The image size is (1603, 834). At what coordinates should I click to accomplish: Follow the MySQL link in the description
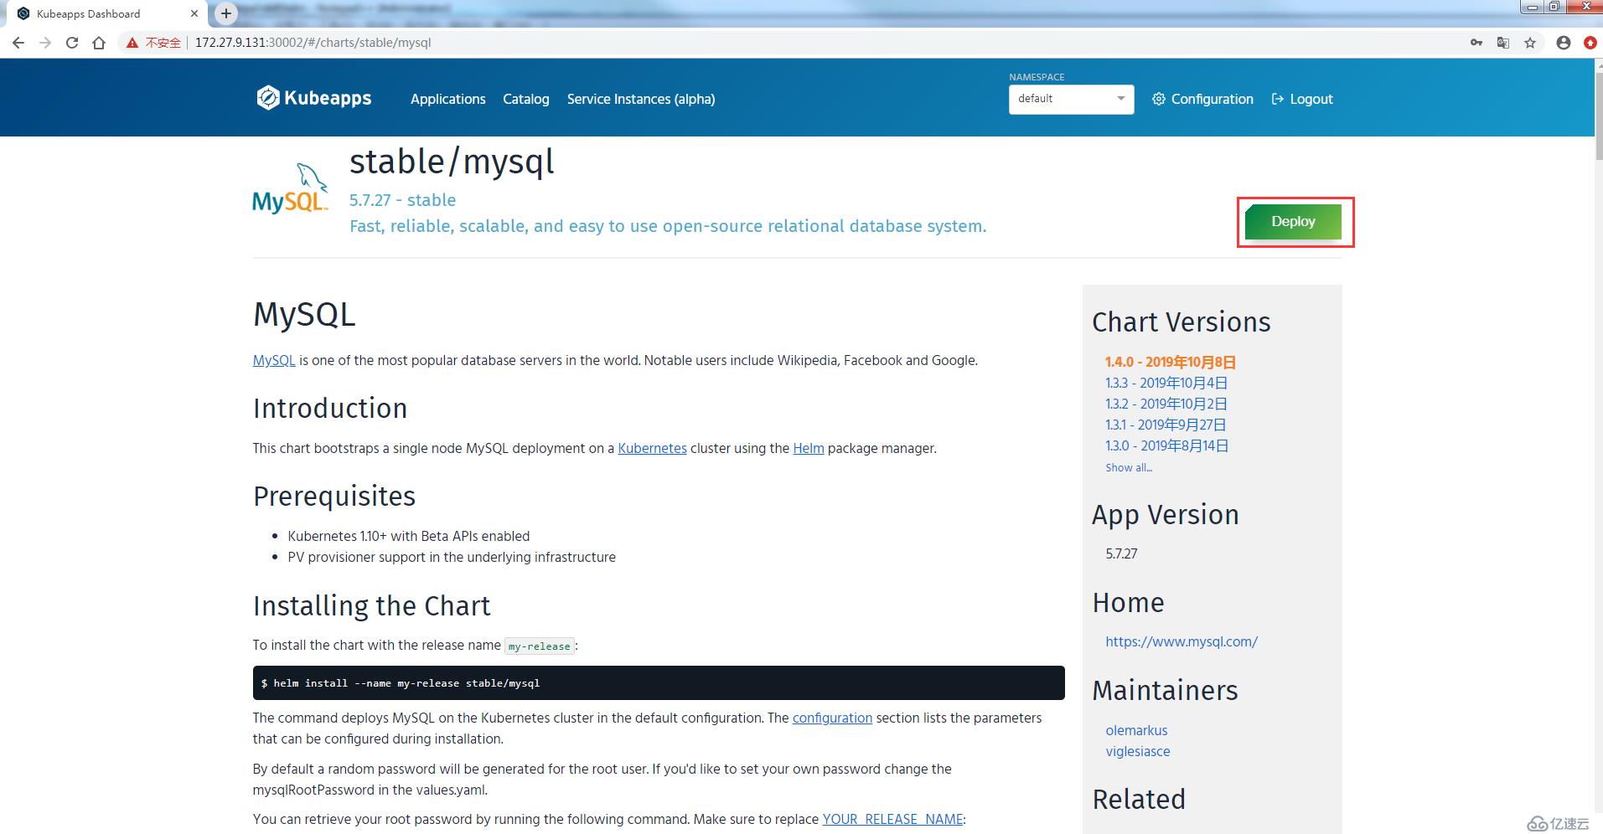click(x=274, y=360)
